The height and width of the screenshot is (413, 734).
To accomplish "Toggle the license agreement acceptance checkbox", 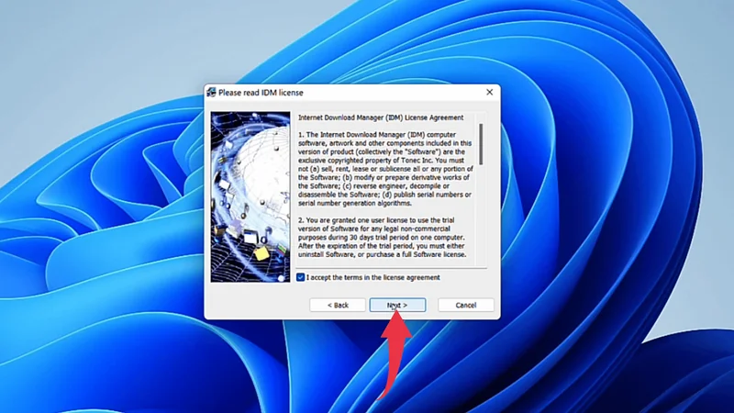I will click(x=301, y=277).
